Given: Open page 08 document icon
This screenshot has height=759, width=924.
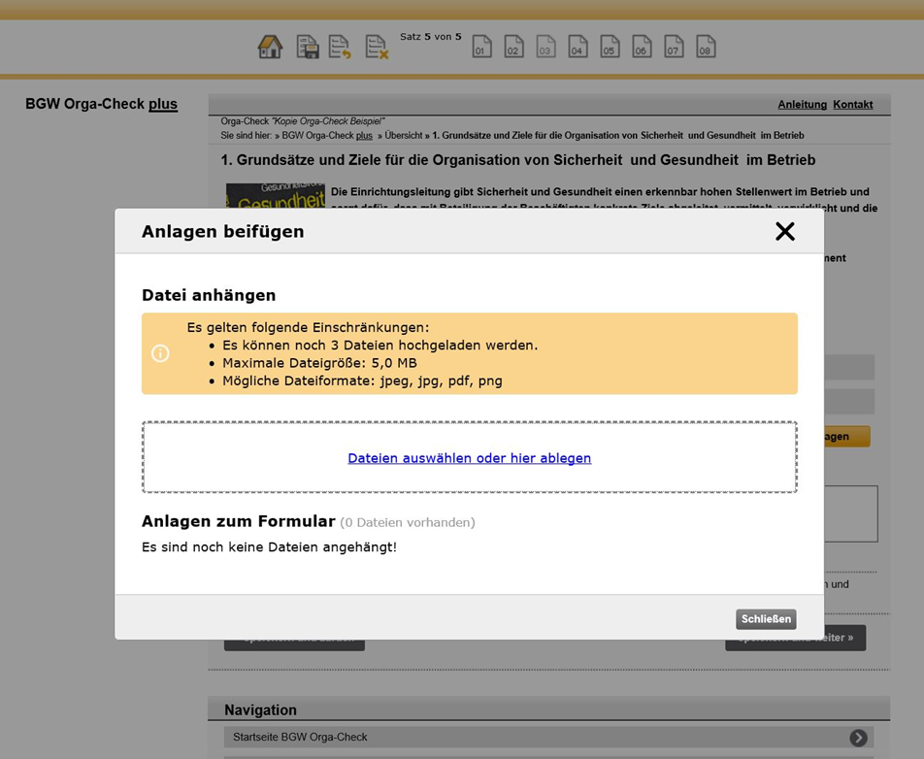Looking at the screenshot, I should (706, 47).
